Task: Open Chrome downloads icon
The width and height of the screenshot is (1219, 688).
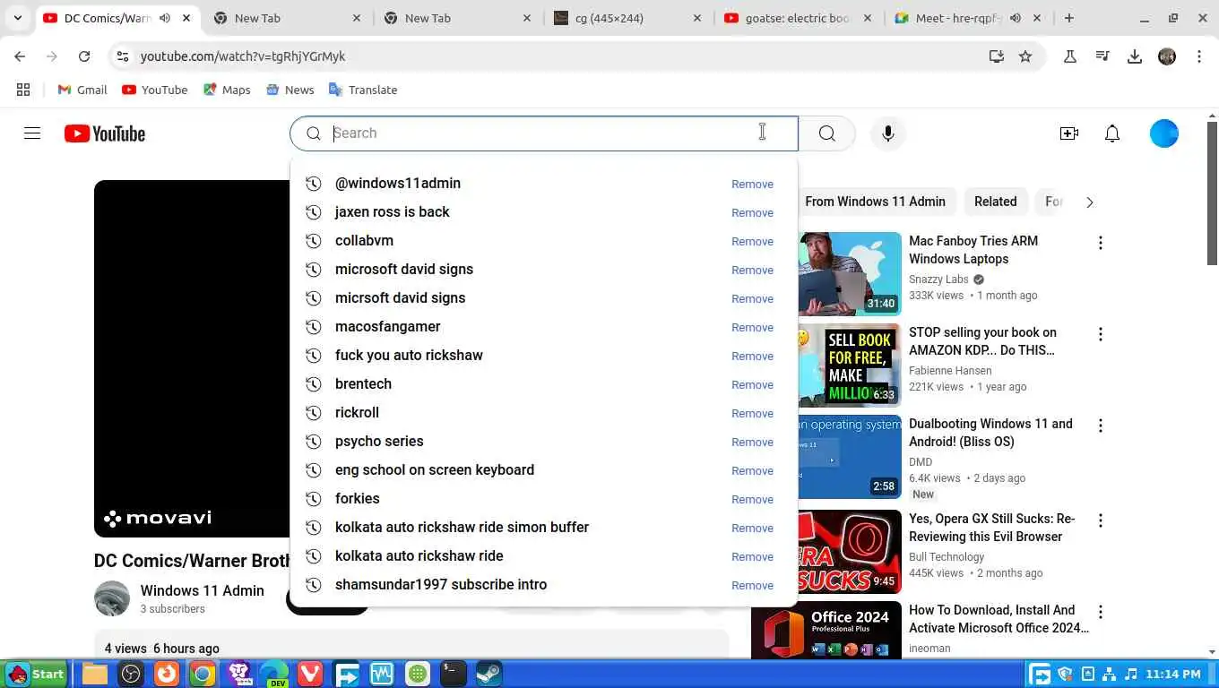Action: (x=1135, y=56)
